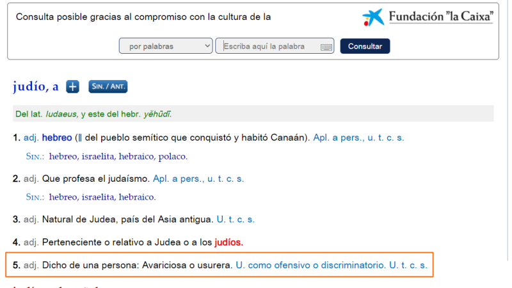Click 'U. t. c. s.' in definition 3
Screen dimensions: 512x288
click(x=236, y=219)
